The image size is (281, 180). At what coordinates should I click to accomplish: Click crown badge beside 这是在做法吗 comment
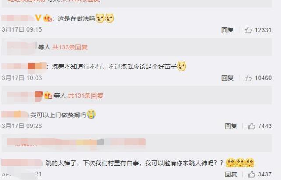coord(47,18)
